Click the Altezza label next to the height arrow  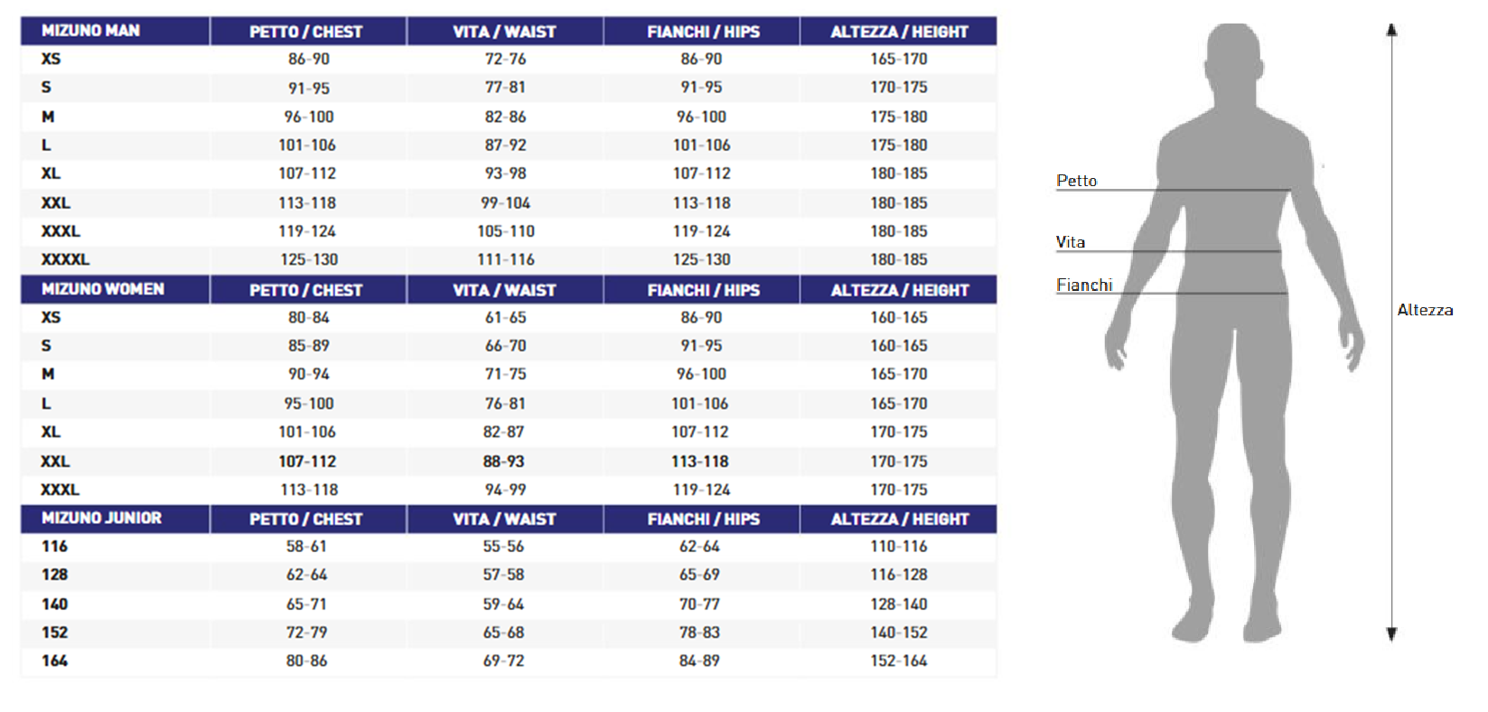[x=1425, y=310]
